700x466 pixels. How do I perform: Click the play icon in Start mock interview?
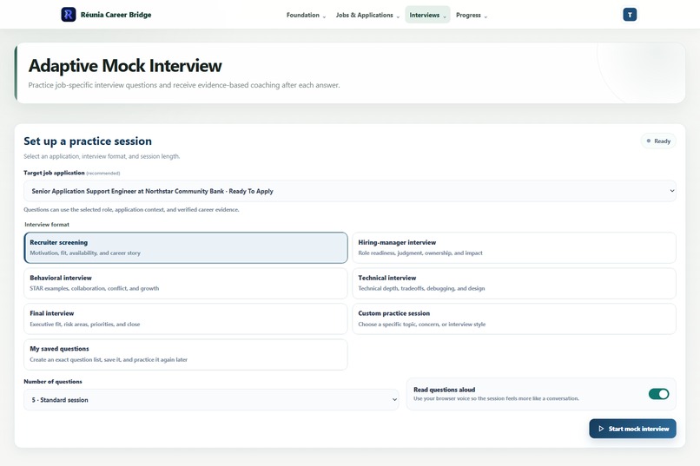pyautogui.click(x=601, y=429)
